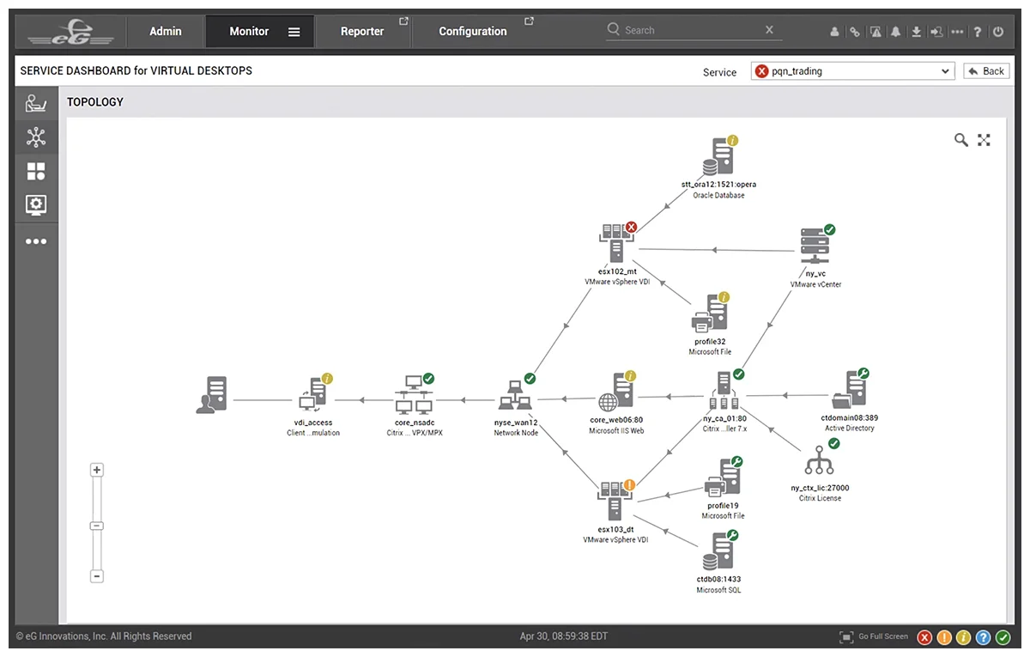Click the date time text in footer
Screen dimensions: 1030x657
(x=564, y=636)
